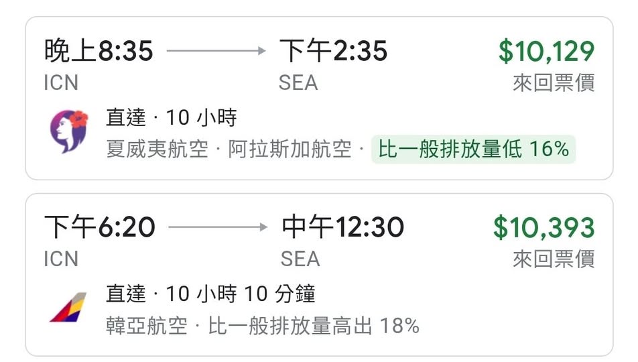Select the $10,129 round-trip price
Image resolution: width=638 pixels, height=362 pixels.
pos(546,52)
